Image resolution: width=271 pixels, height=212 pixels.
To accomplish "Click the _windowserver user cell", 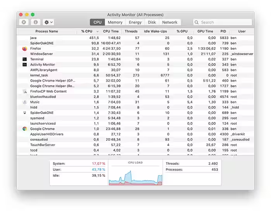I will click(x=242, y=54).
